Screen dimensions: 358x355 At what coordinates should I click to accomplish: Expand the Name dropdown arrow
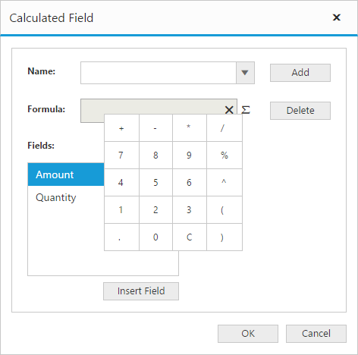pos(245,73)
